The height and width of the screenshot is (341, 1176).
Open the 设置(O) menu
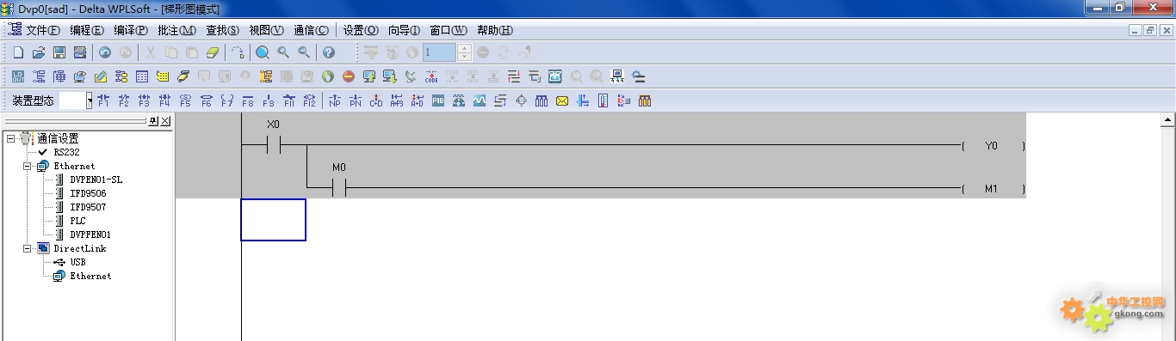361,30
